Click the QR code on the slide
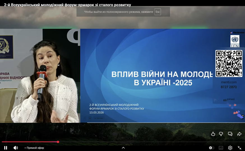Screen dimensions: 245x151 click(229, 63)
